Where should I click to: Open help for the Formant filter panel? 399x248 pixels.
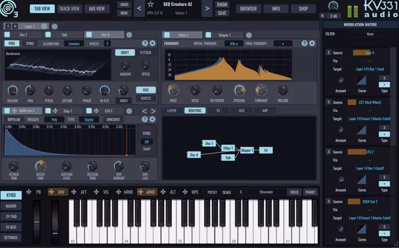pyautogui.click(x=304, y=43)
